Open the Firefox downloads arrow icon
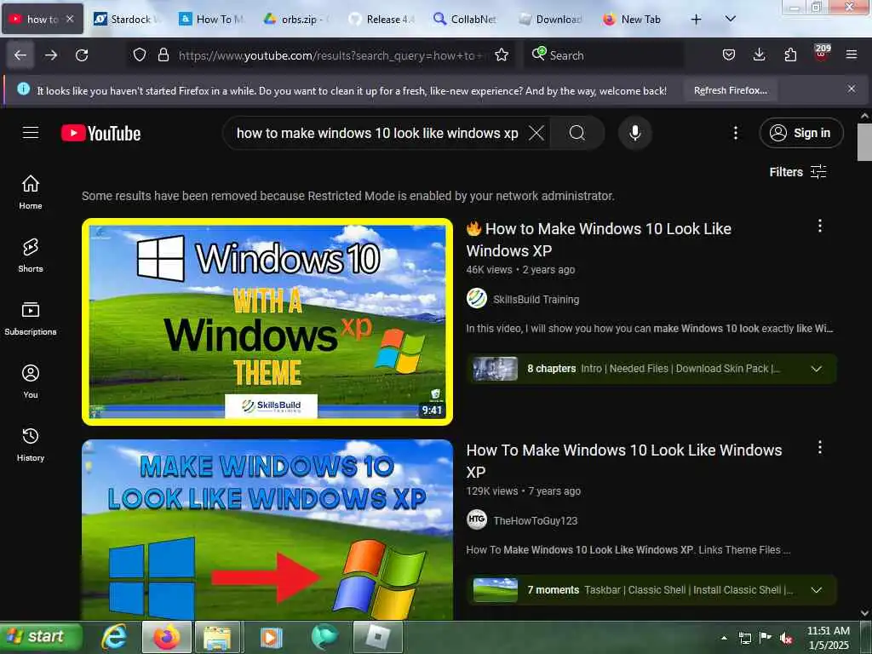872x654 pixels. click(x=759, y=54)
